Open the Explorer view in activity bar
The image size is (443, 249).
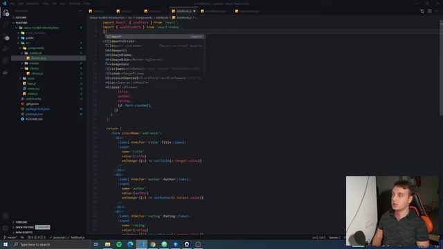[x=6, y=12]
